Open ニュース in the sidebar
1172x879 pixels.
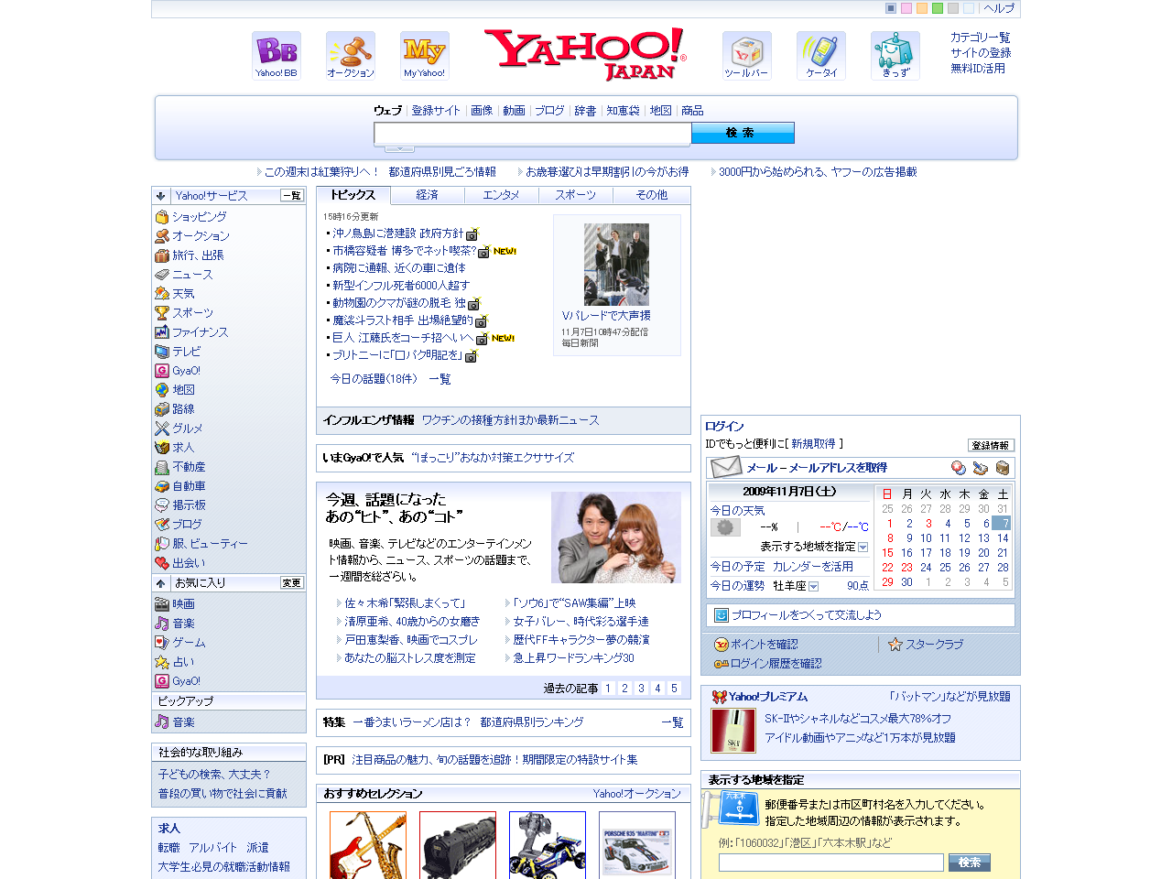point(192,275)
